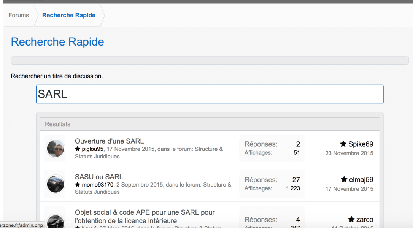413x228 pixels.
Task: View piglou95's avatar thumbnail
Action: [56, 149]
